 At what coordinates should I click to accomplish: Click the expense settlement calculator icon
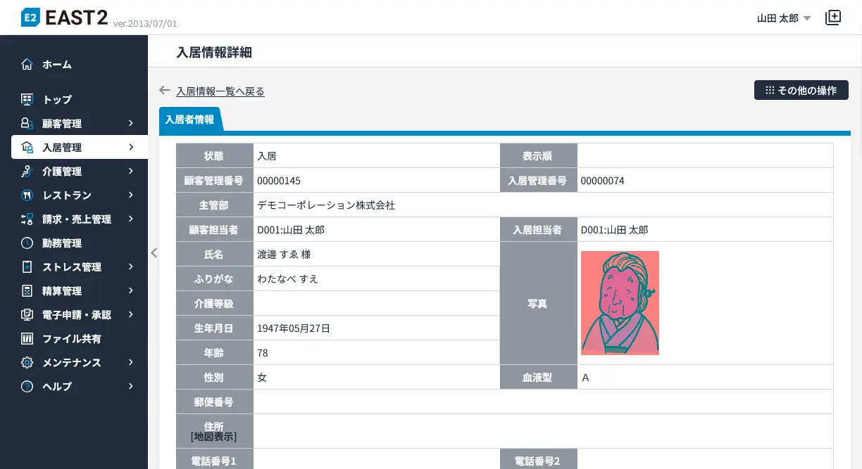(27, 291)
